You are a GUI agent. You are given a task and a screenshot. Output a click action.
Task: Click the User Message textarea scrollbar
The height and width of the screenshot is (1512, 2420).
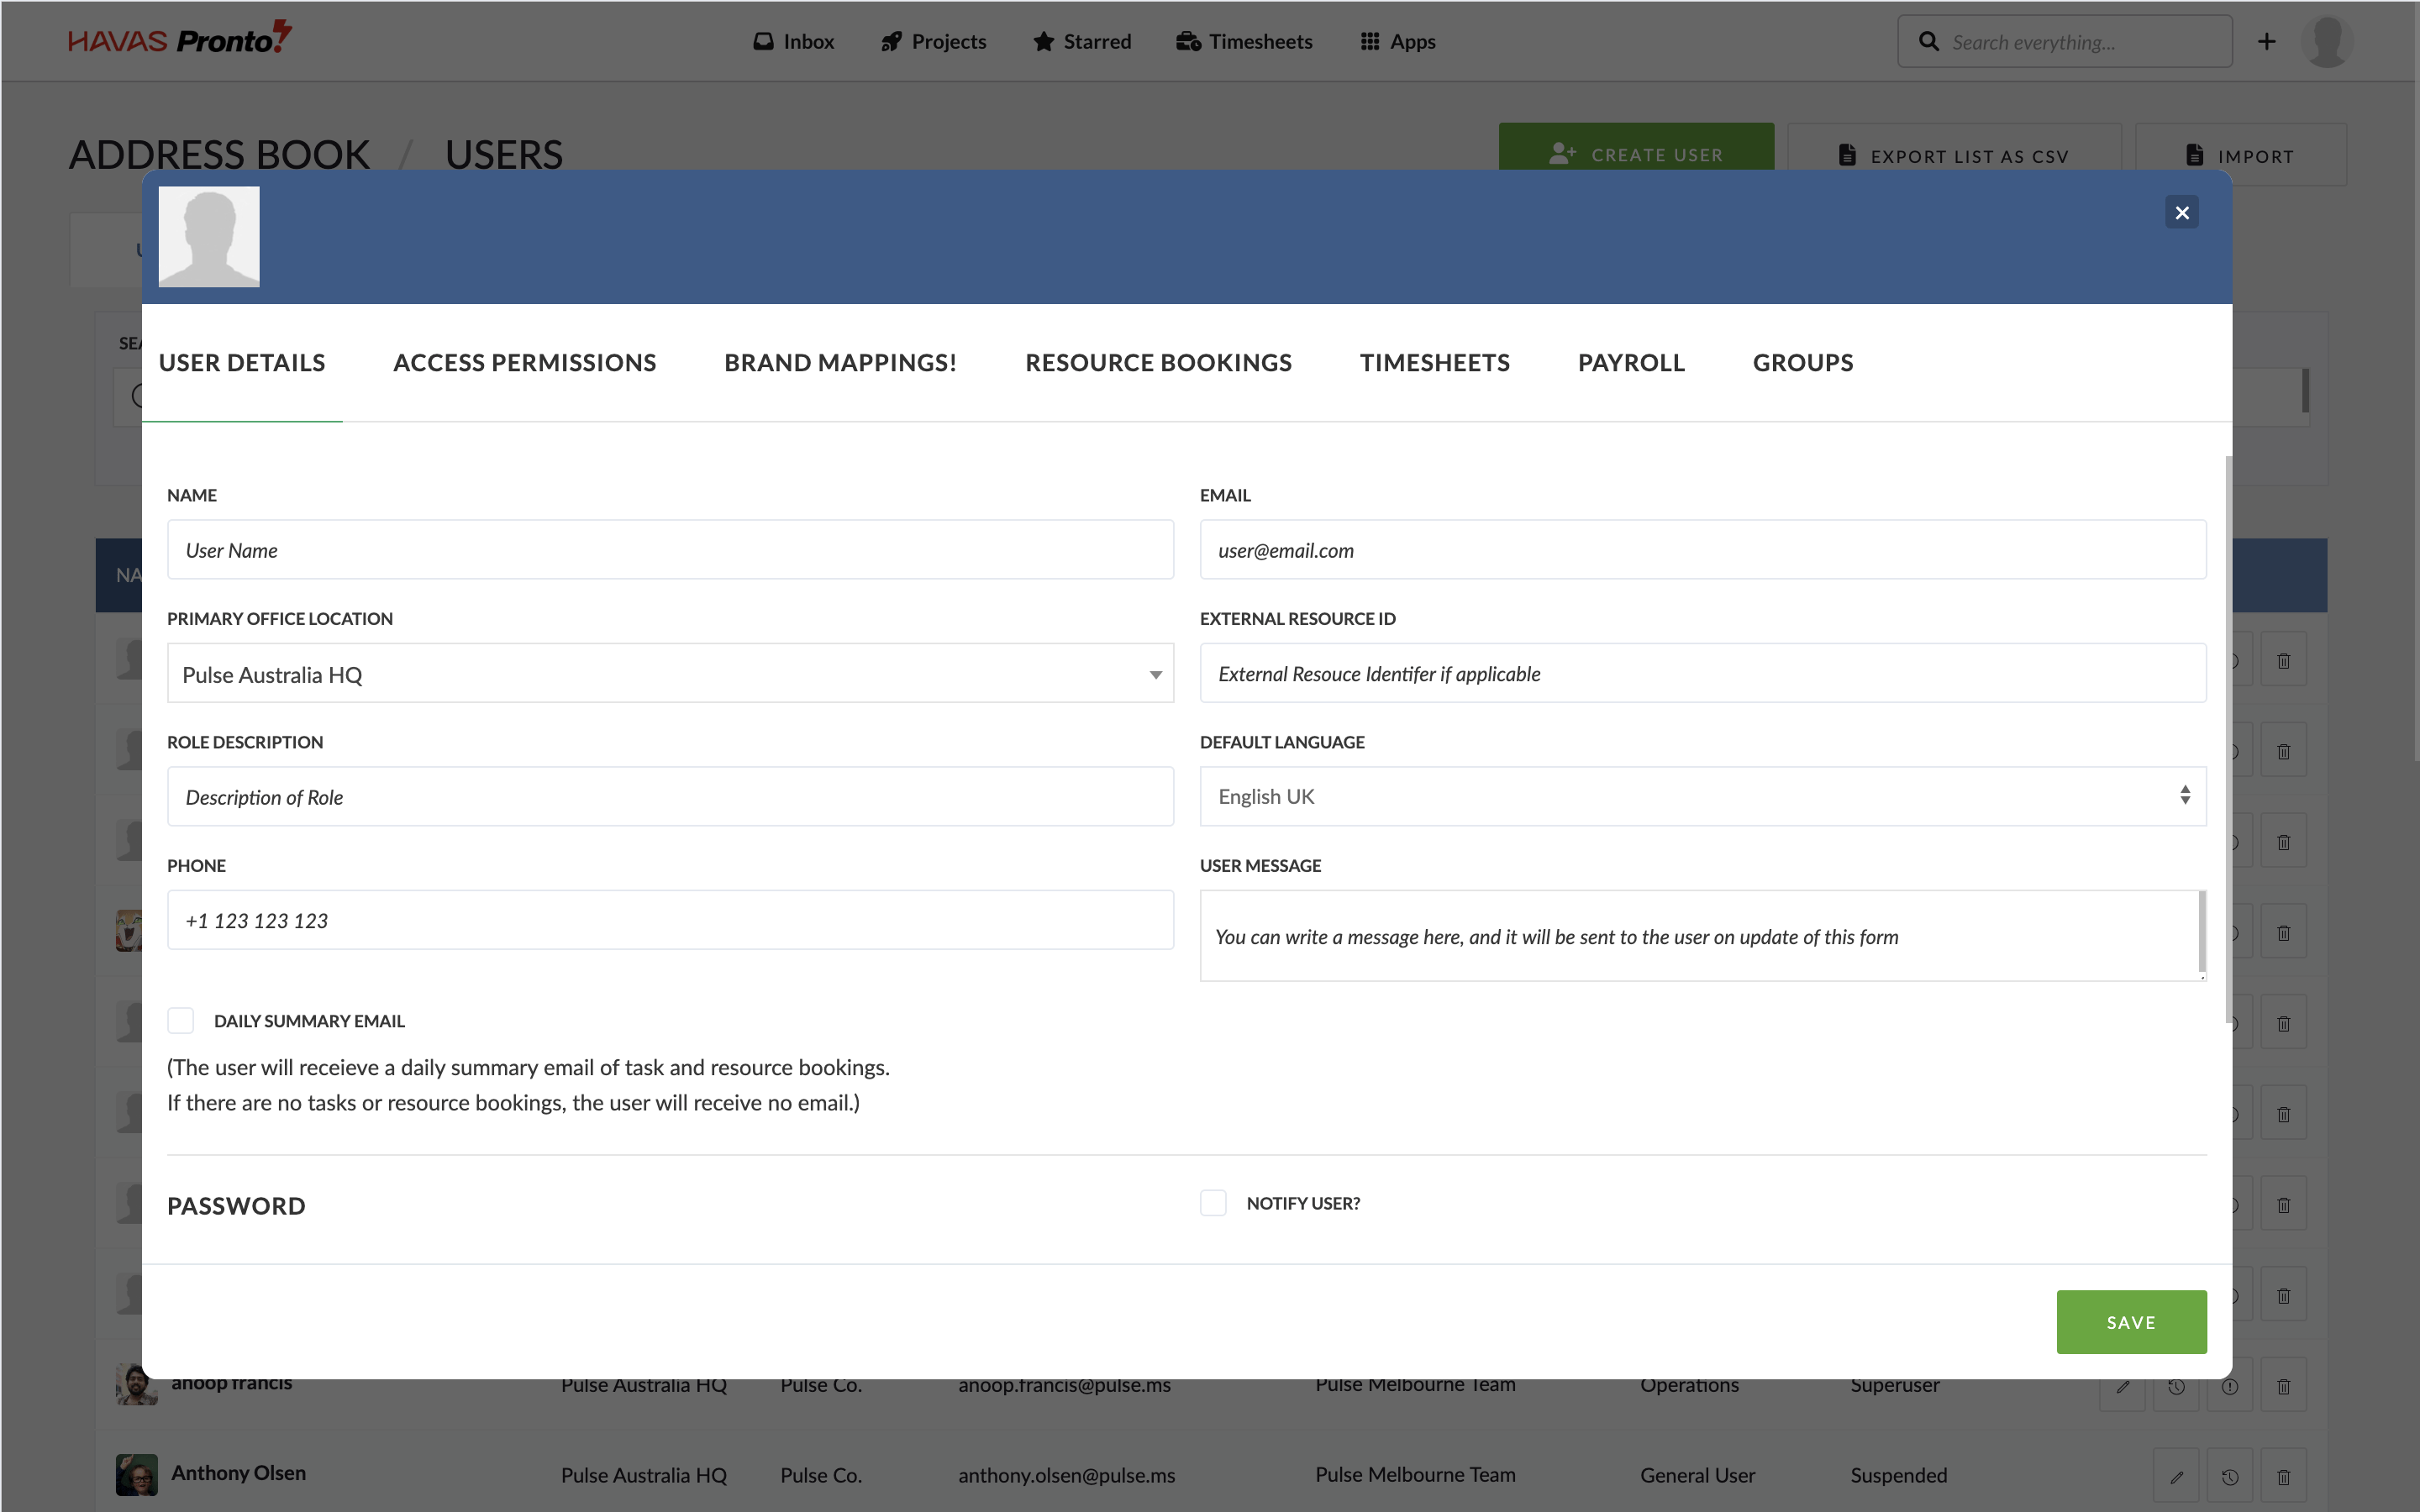pyautogui.click(x=2202, y=932)
